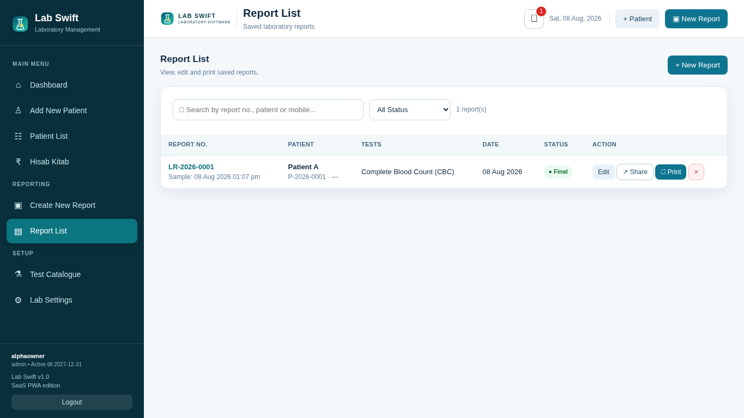The image size is (744, 418).
Task: Click the Patient List icon
Action: coord(18,136)
